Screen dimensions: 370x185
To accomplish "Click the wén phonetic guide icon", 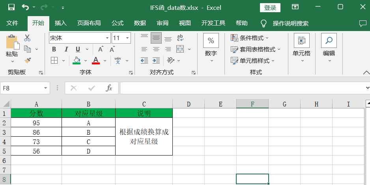I will [x=118, y=60].
